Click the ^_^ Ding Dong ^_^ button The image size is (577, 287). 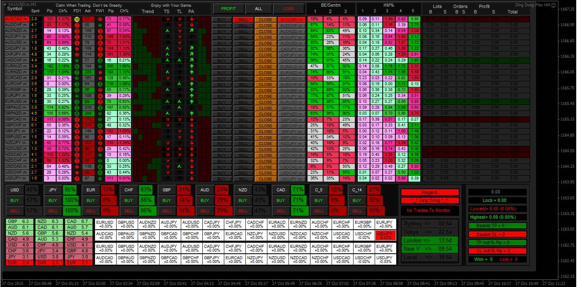coord(430,200)
